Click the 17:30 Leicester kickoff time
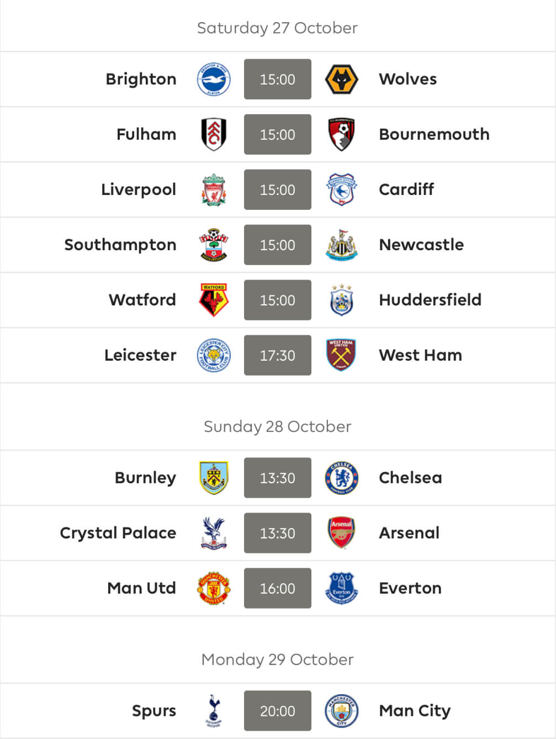The image size is (556, 739). pyautogui.click(x=278, y=355)
